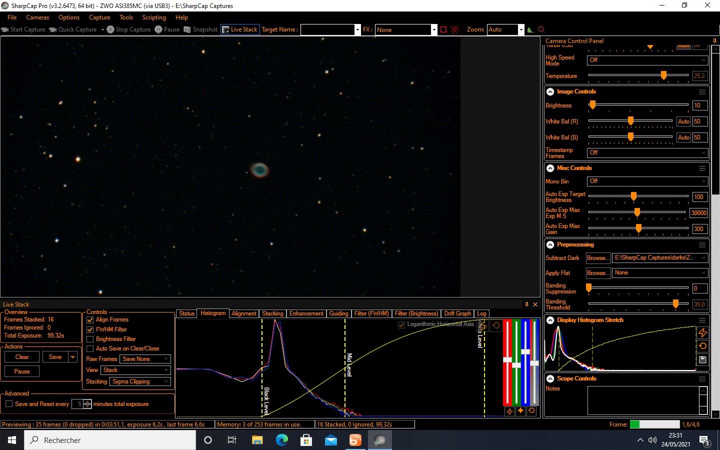Switch to the Alignment tab
Image resolution: width=720 pixels, height=450 pixels.
(244, 313)
